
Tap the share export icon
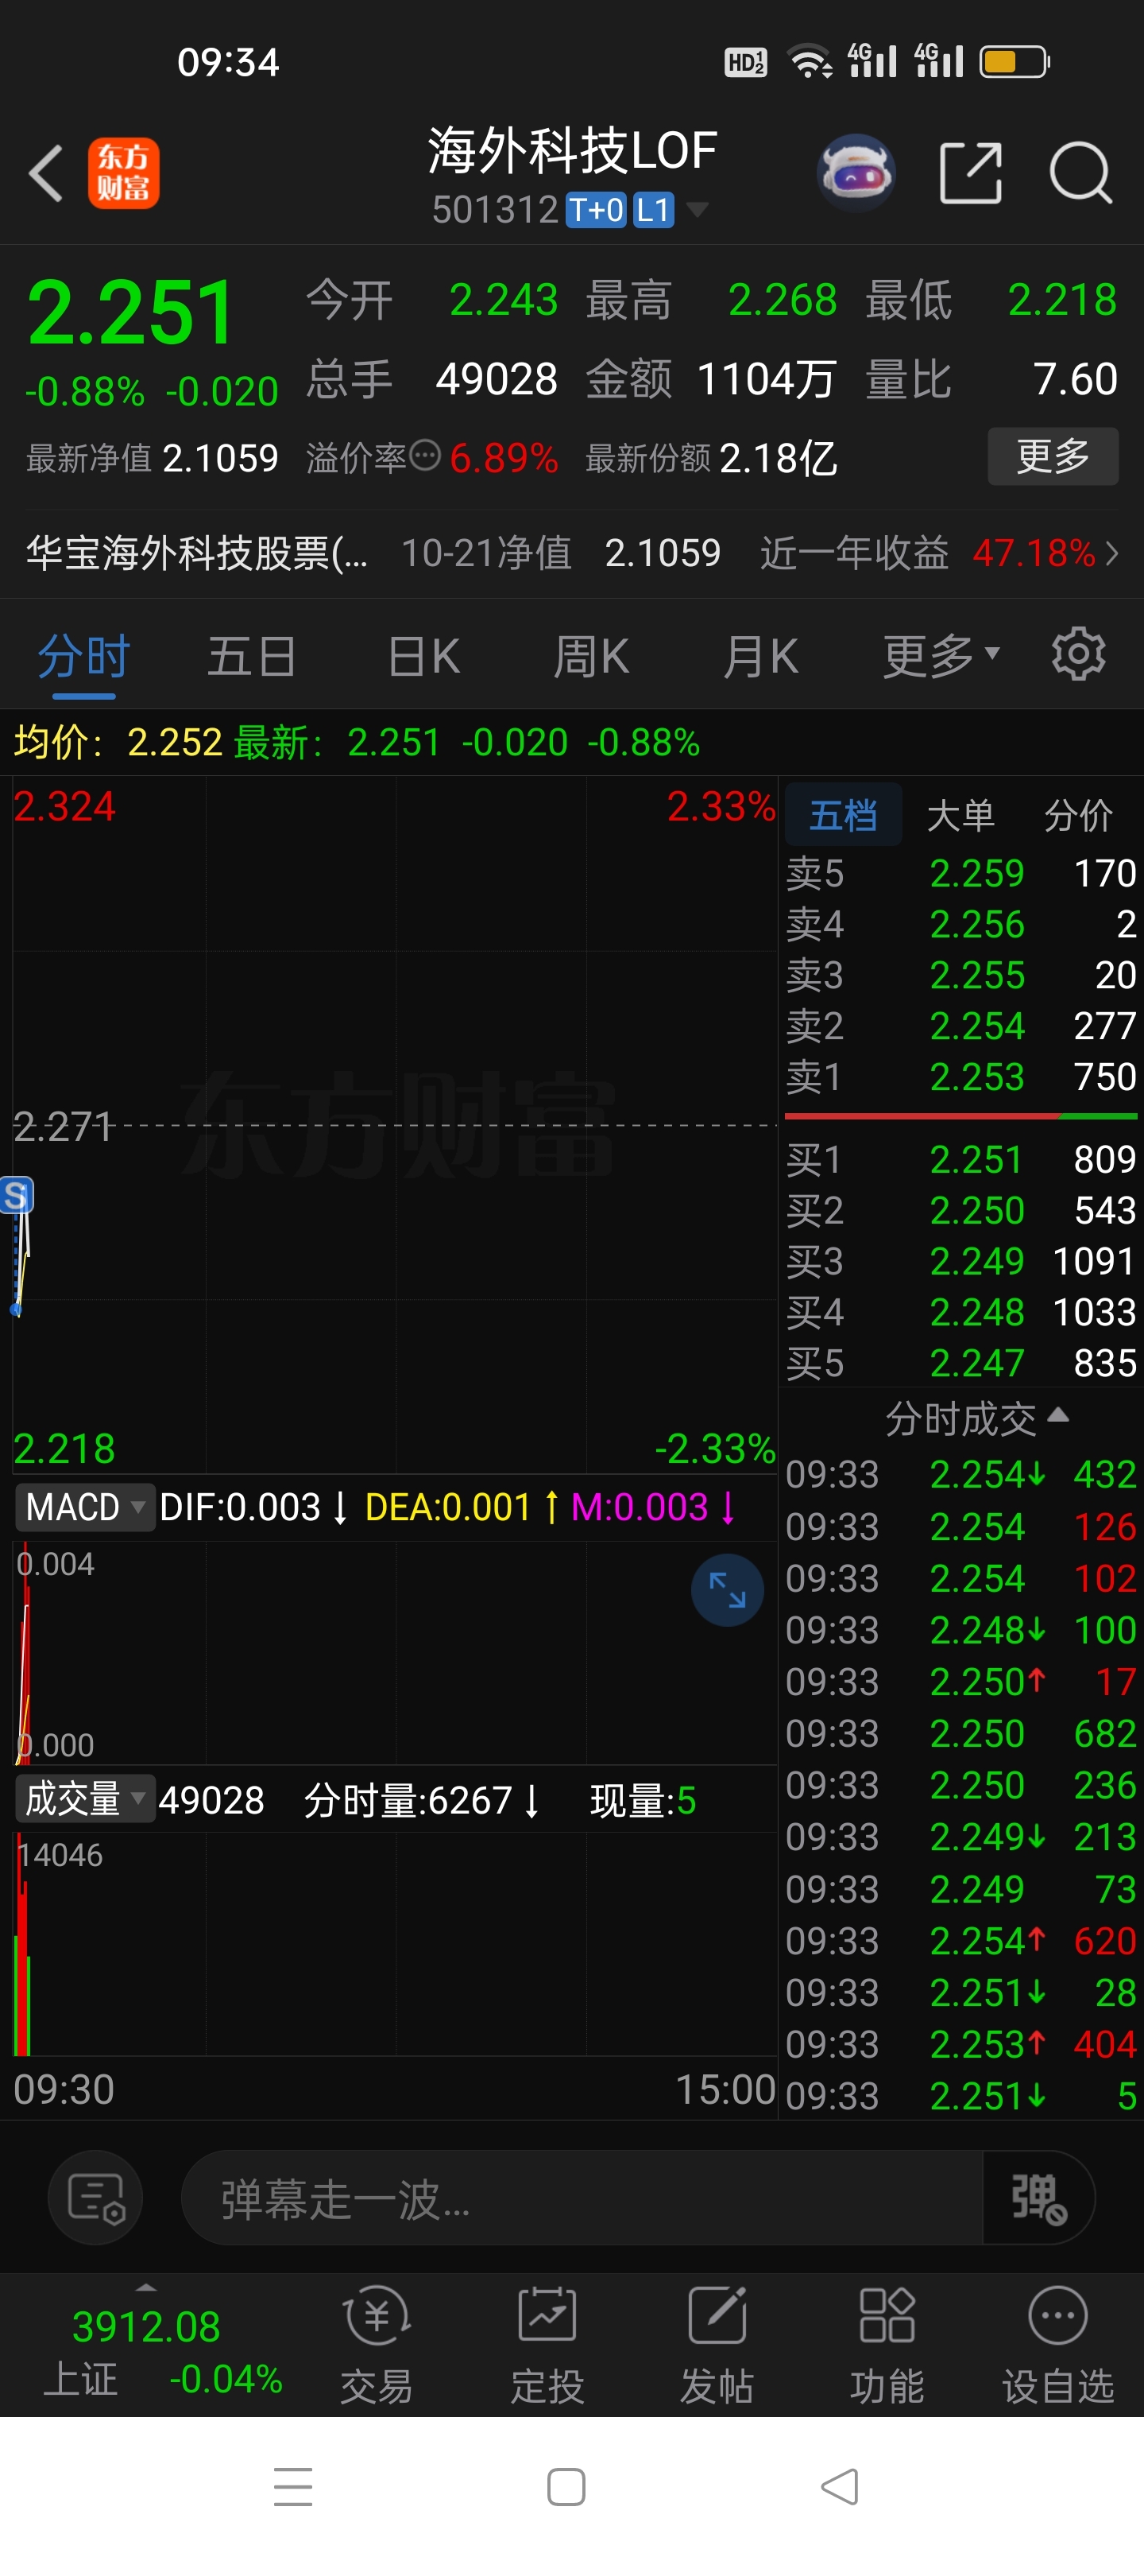point(970,173)
